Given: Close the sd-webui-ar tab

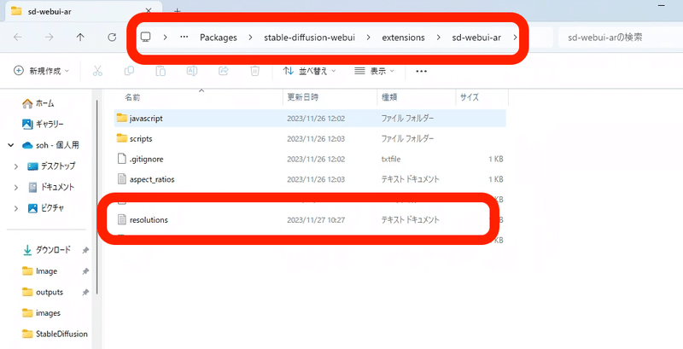Looking at the screenshot, I should 148,11.
